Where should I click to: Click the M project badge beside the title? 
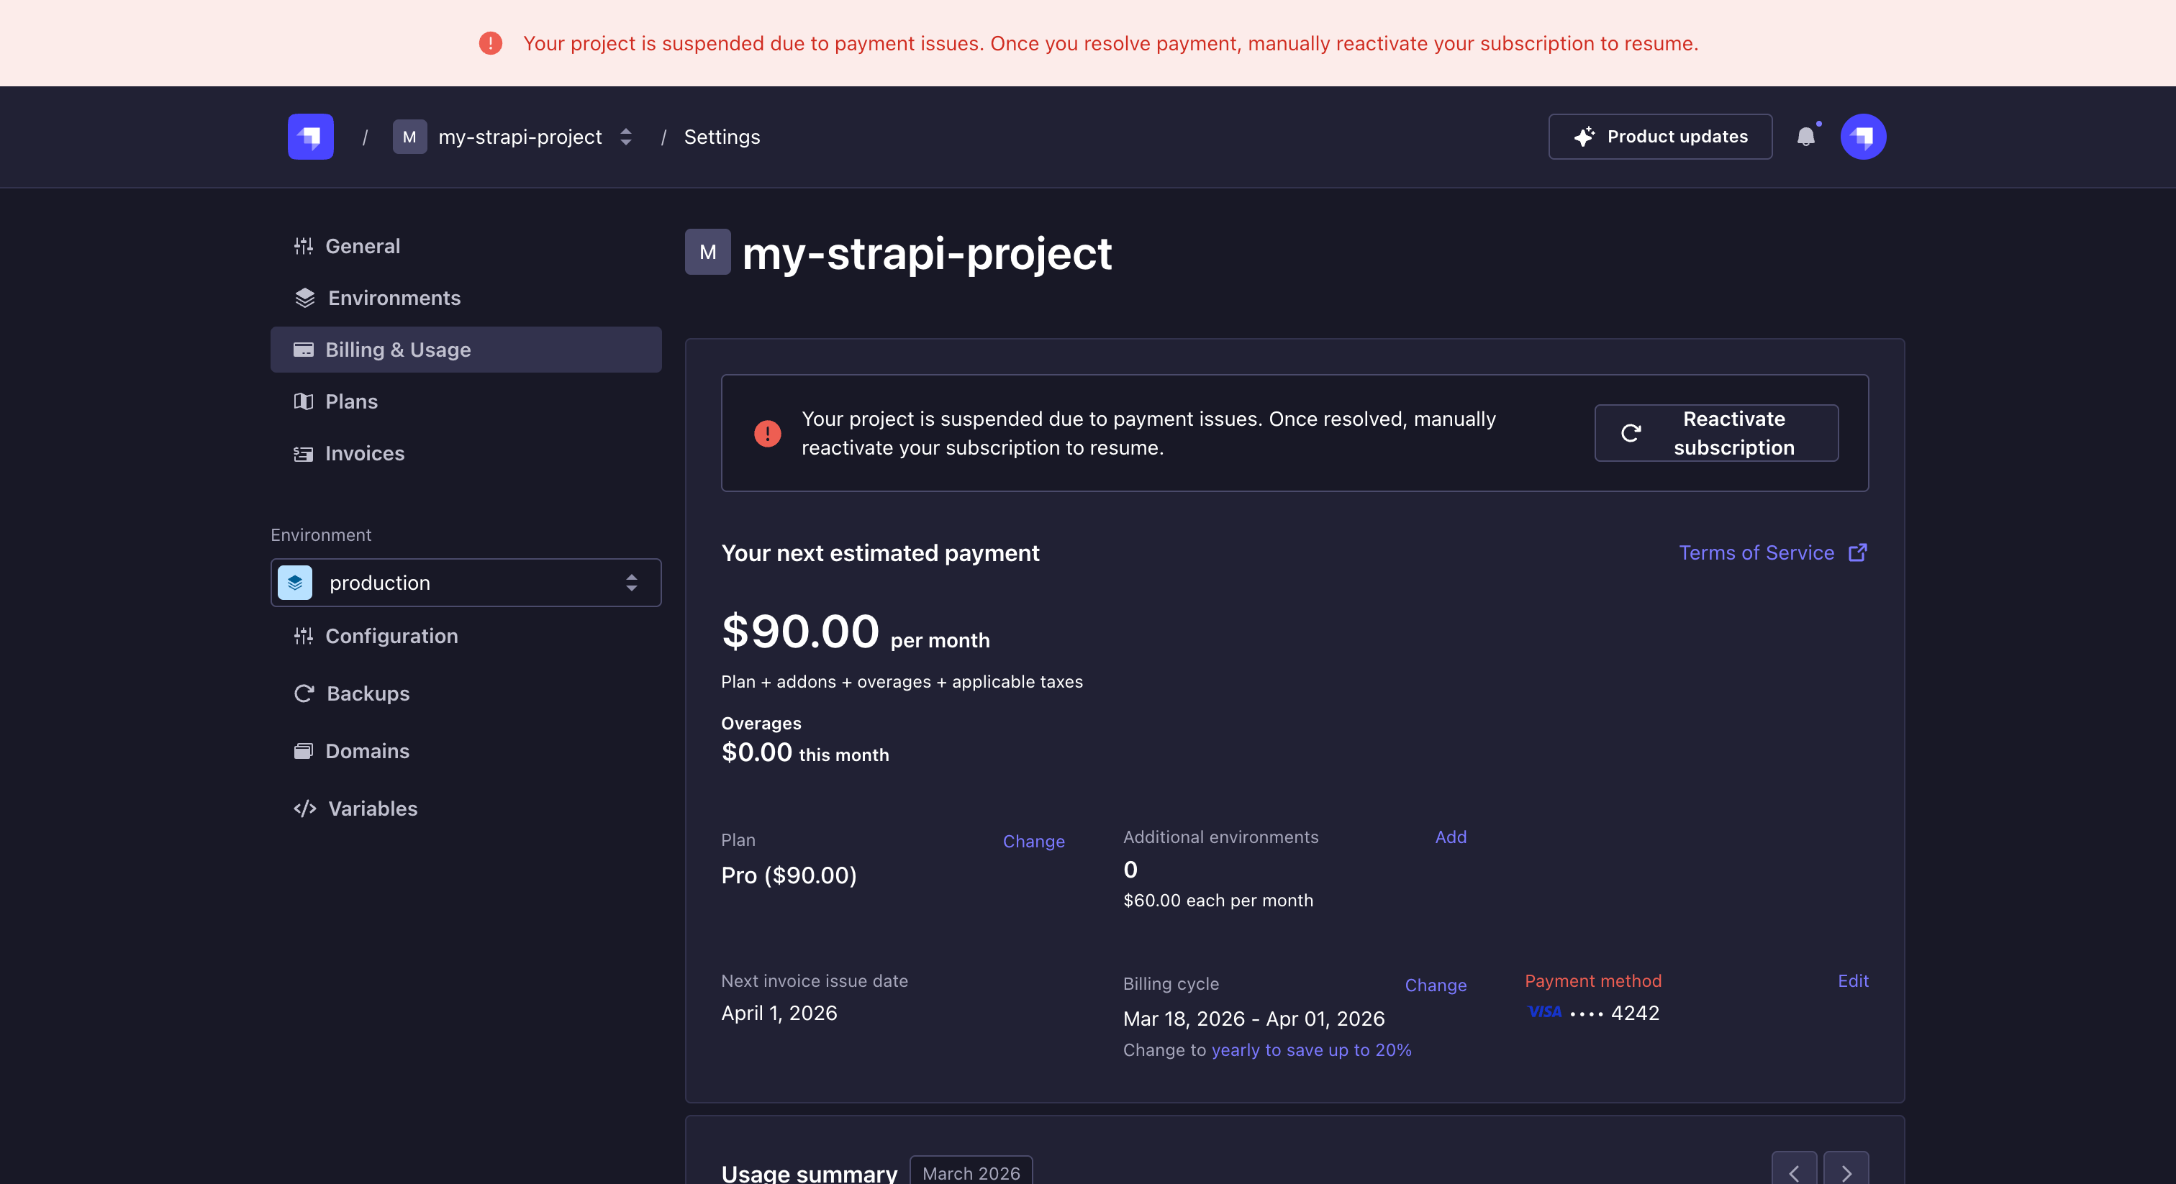707,252
